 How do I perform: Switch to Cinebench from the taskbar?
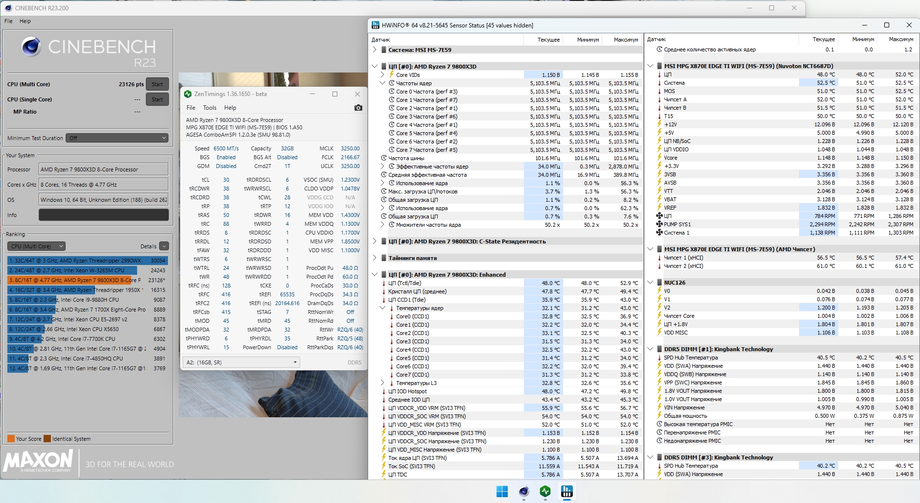[x=524, y=492]
